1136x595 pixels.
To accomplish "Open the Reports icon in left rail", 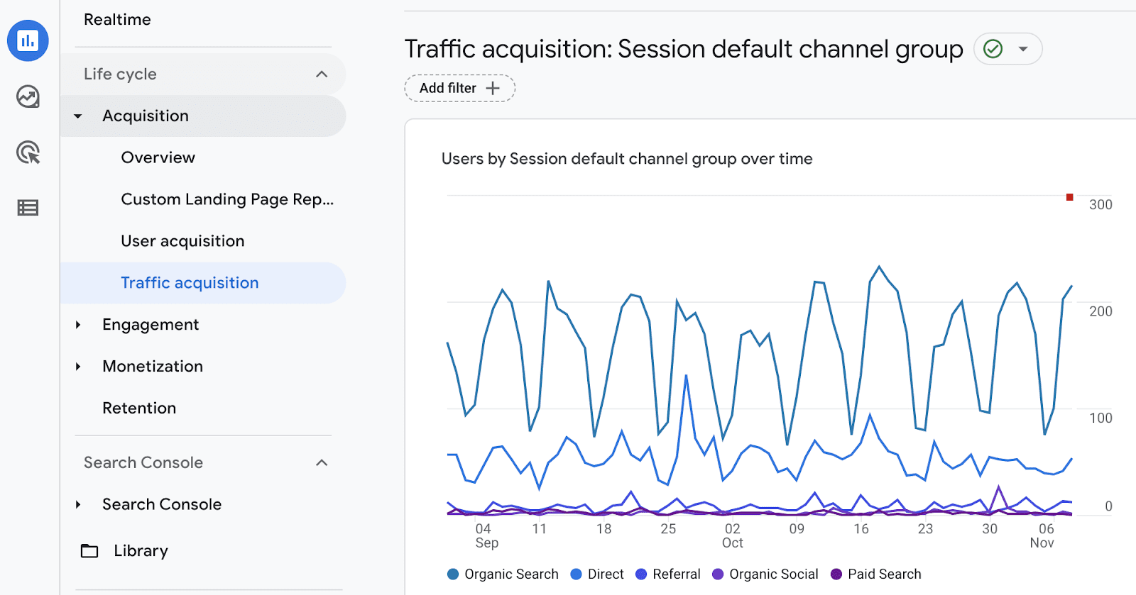I will pos(28,40).
